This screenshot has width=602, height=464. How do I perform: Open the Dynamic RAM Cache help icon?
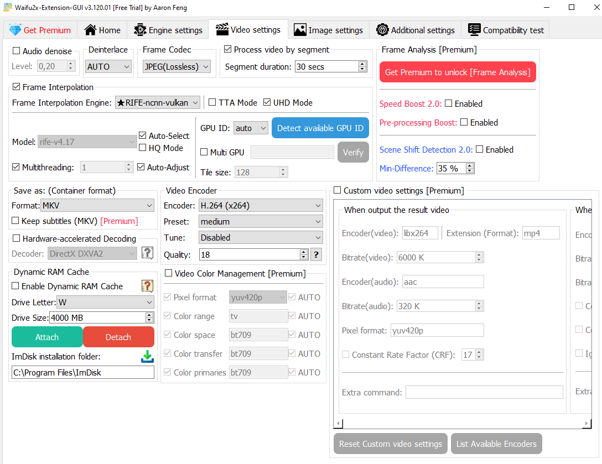[x=147, y=286]
